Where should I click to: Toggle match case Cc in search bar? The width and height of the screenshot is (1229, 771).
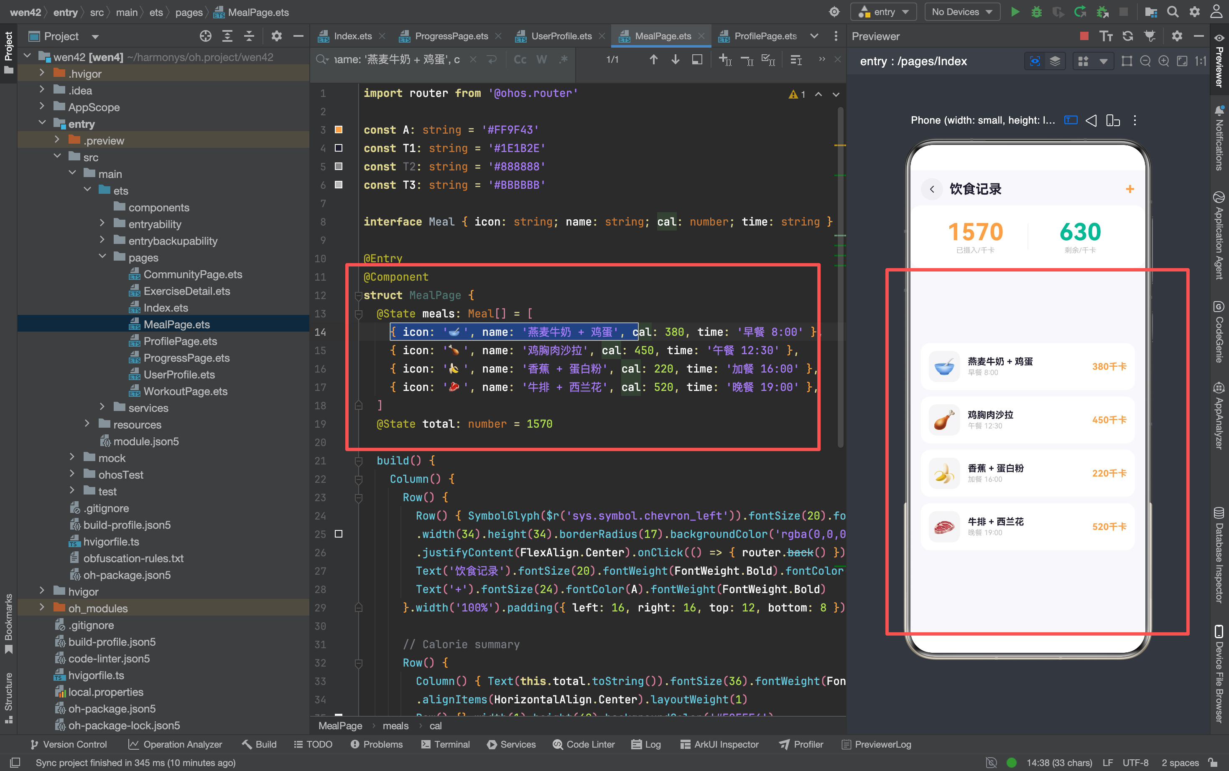point(520,60)
